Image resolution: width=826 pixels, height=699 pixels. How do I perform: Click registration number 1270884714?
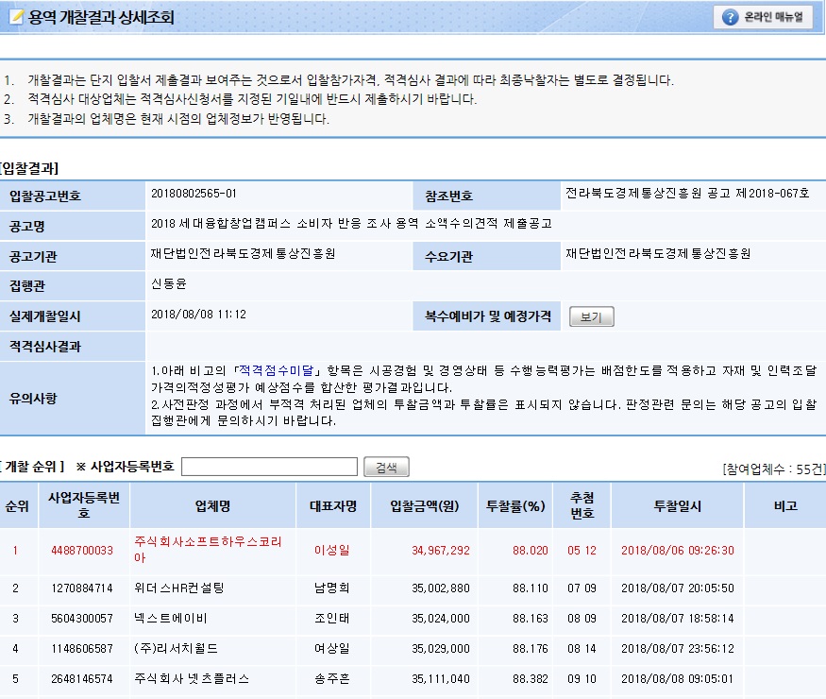click(82, 588)
